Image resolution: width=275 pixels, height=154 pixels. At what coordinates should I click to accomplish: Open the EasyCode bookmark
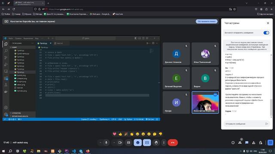point(118,14)
